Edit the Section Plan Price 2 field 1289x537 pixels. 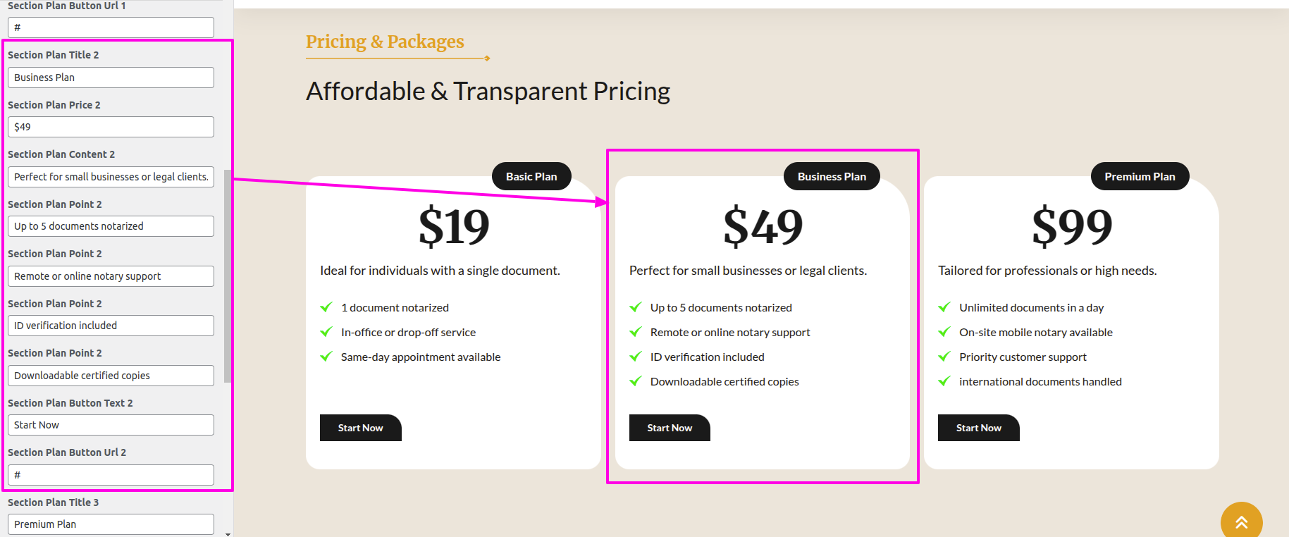[x=111, y=127]
